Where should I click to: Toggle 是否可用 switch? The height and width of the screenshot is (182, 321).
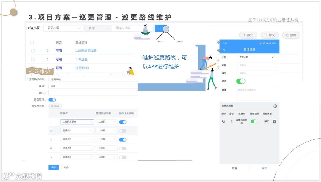coord(52,100)
